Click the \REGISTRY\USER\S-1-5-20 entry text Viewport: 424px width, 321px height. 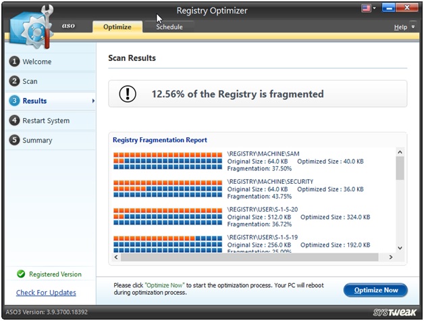pos(262,209)
